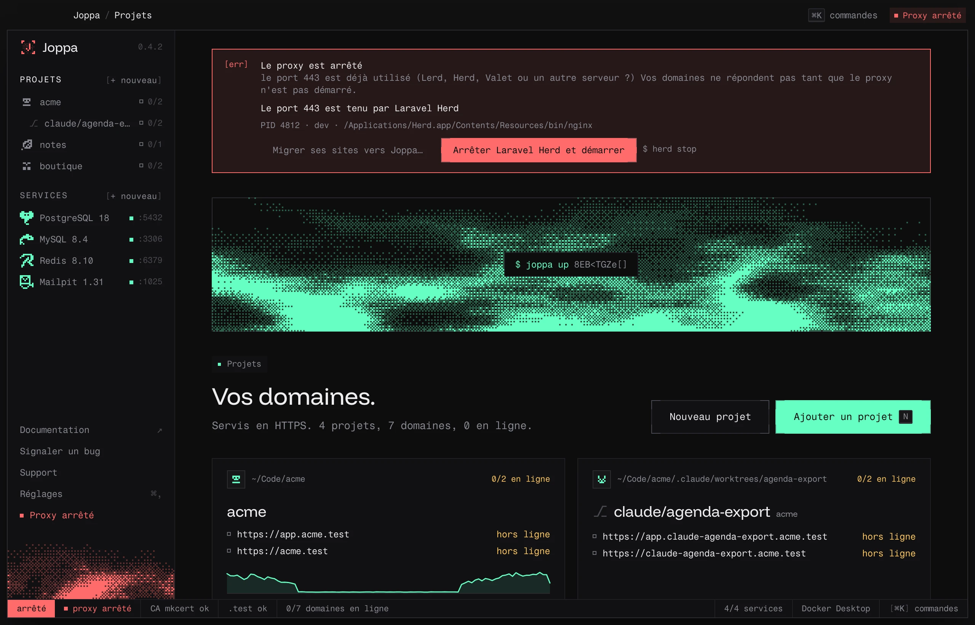975x625 pixels.
Task: Click the acme traffic sparkline chart
Action: (388, 582)
